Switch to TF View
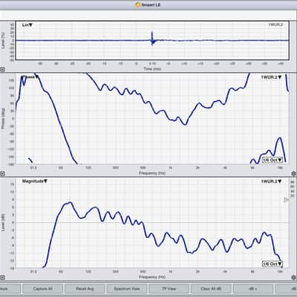The width and height of the screenshot is (297, 297). (169, 289)
